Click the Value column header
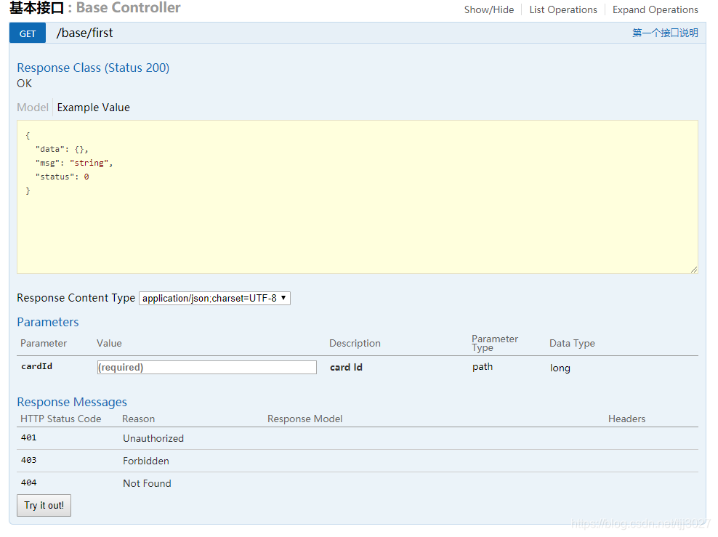 (109, 343)
